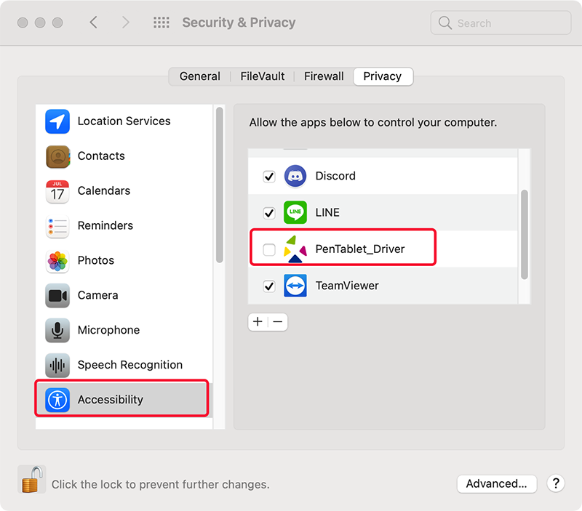
Task: Uncheck the Discord accessibility checkbox
Action: (269, 177)
